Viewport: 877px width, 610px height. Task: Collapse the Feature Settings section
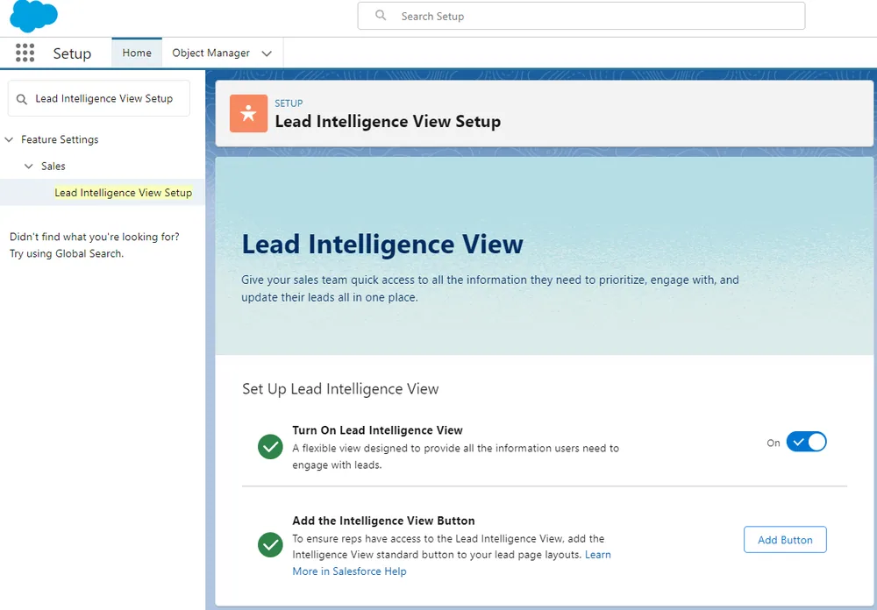pyautogui.click(x=9, y=139)
